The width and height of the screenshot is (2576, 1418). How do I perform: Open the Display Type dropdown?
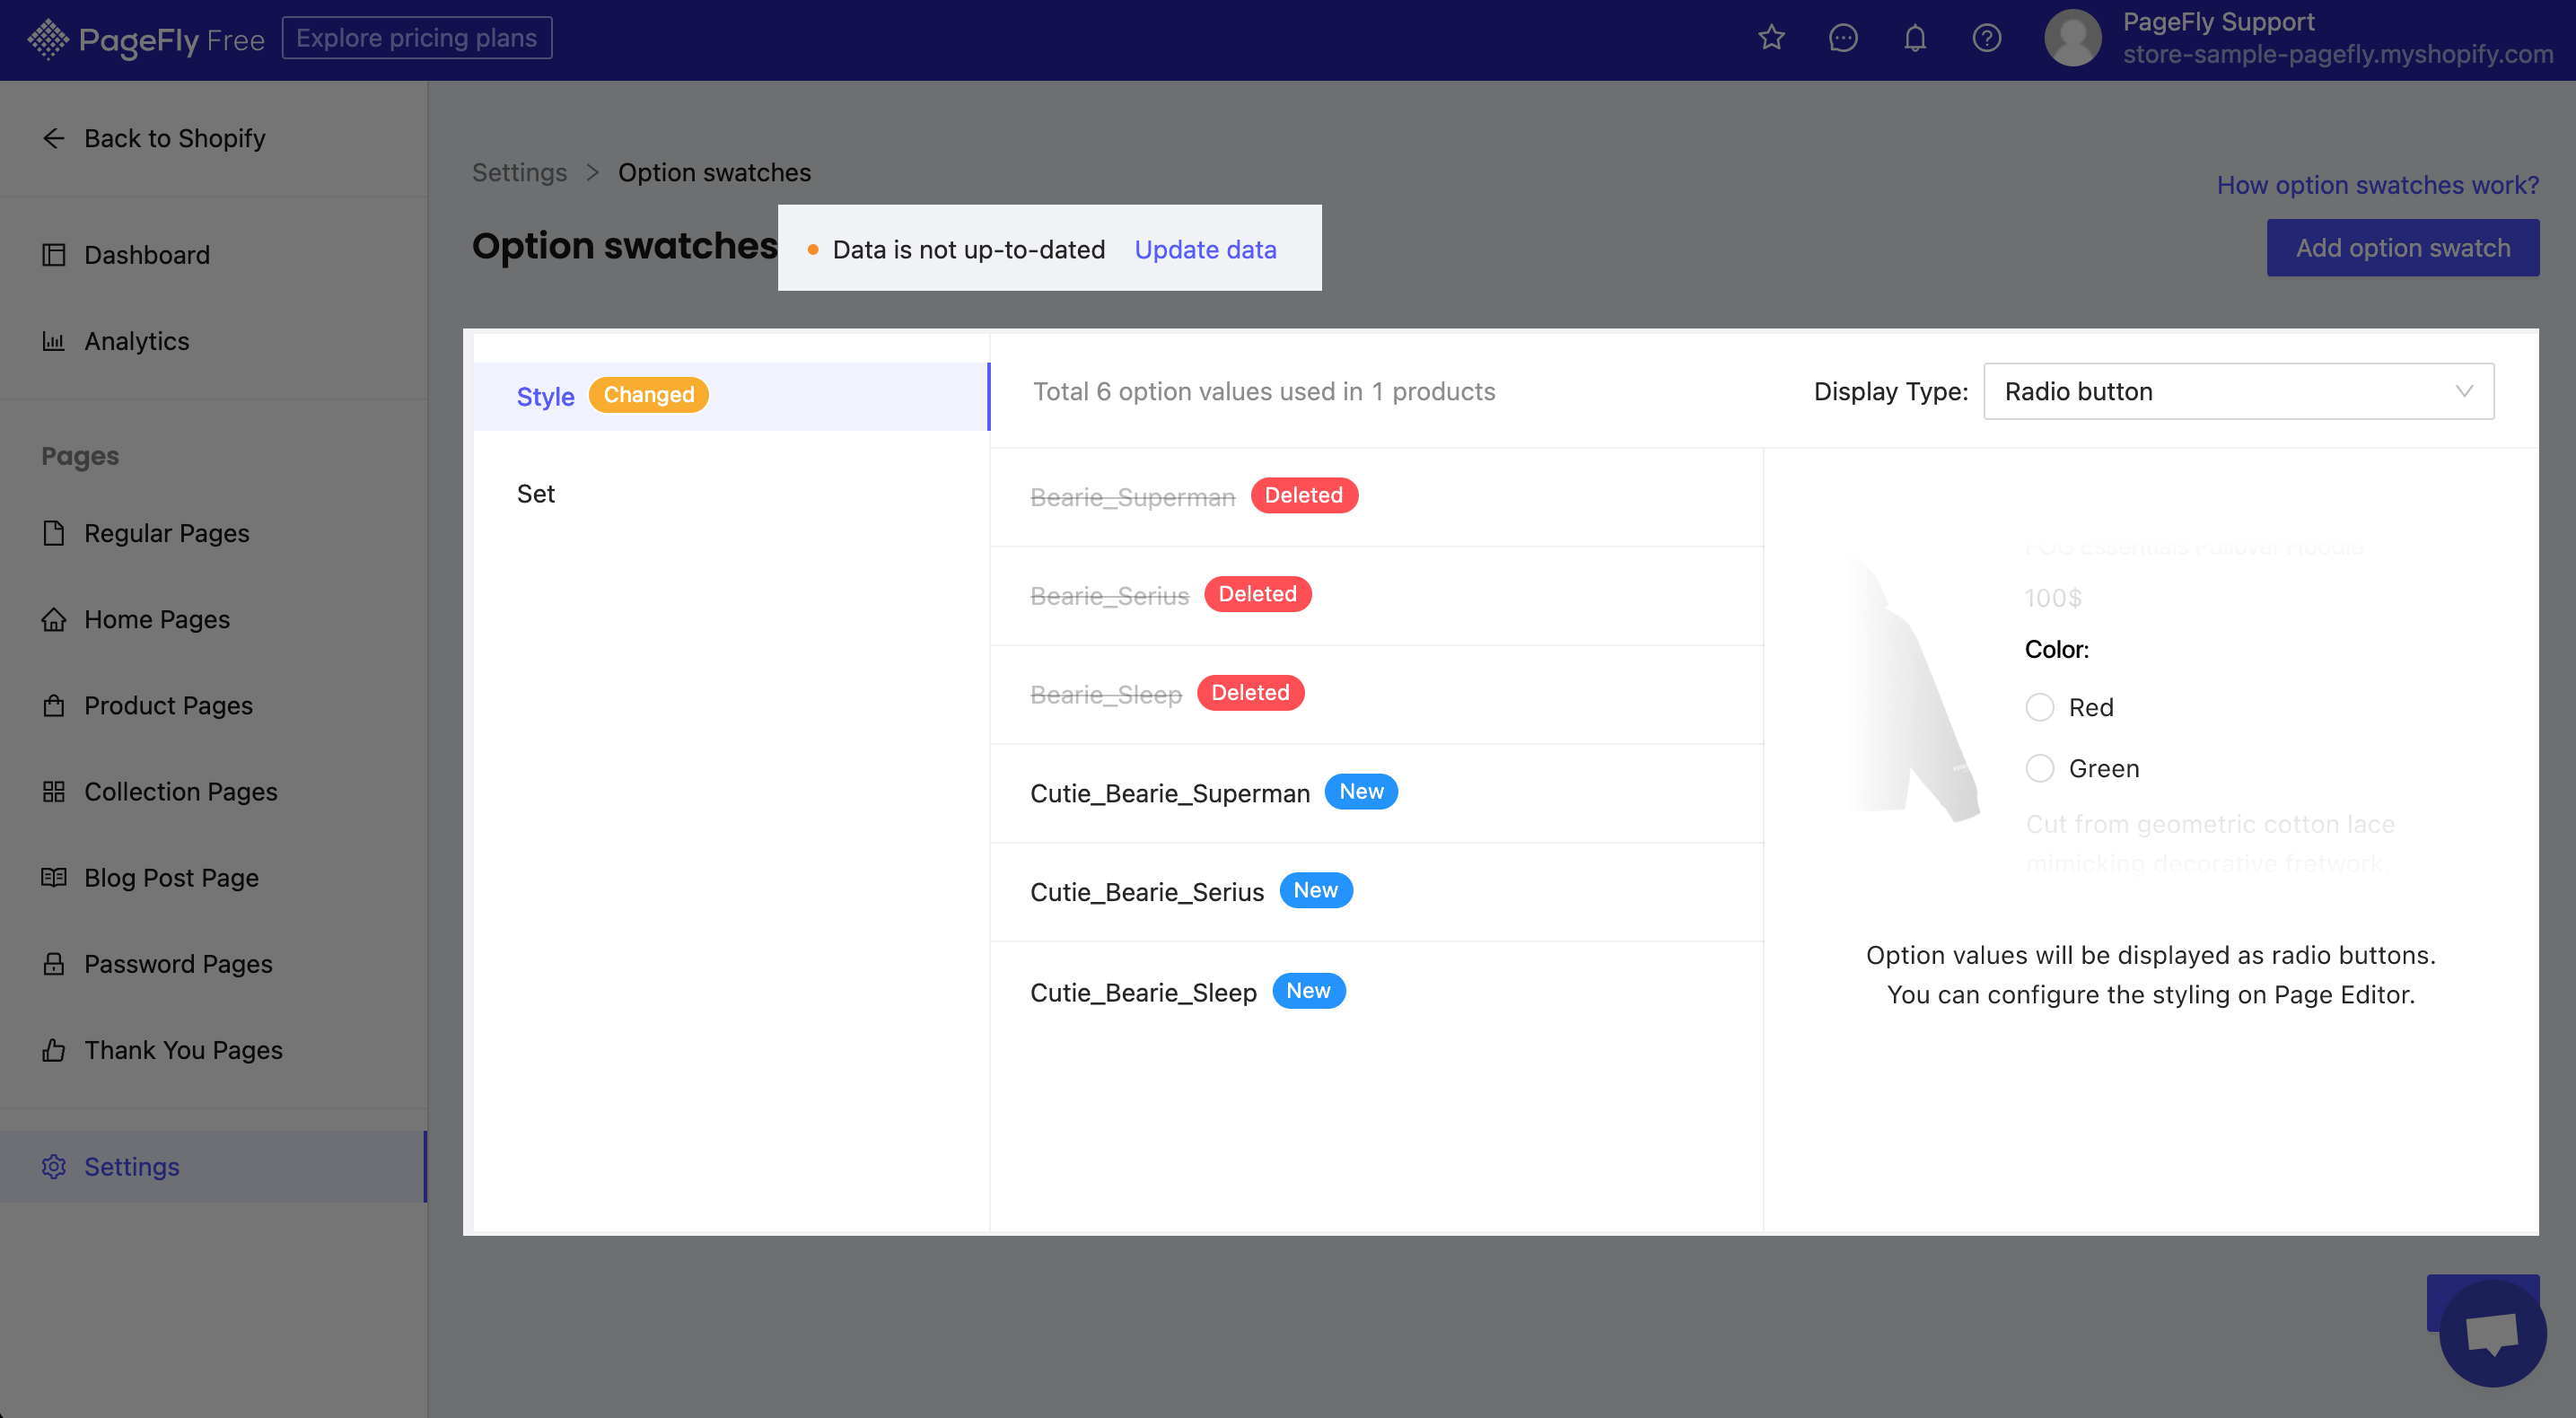coord(2238,391)
